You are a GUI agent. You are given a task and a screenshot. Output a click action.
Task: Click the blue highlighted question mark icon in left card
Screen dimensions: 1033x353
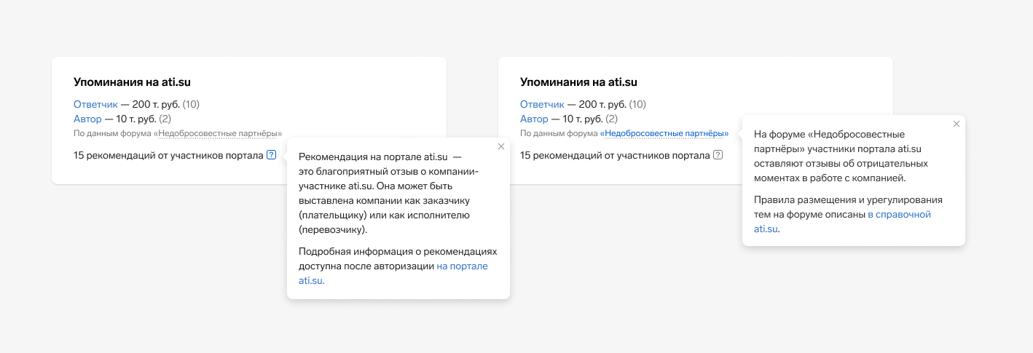point(271,155)
